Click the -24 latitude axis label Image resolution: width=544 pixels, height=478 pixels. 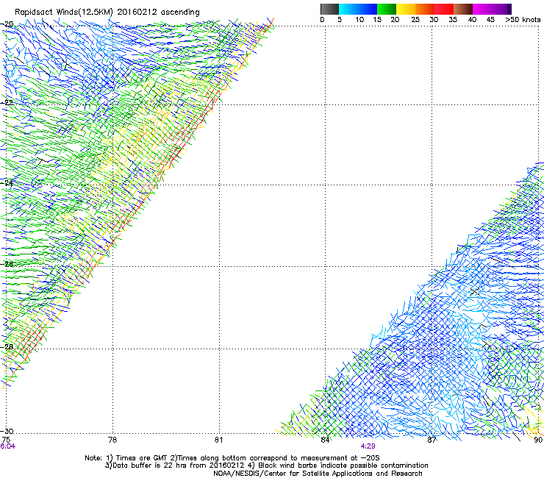point(7,182)
